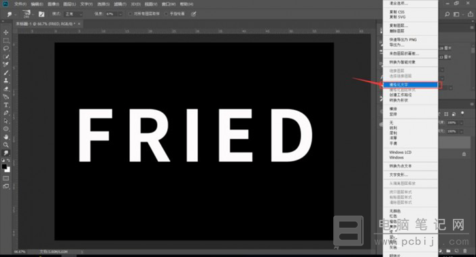
Task: Open the 模式 blend mode dropdown
Action: [x=73, y=14]
